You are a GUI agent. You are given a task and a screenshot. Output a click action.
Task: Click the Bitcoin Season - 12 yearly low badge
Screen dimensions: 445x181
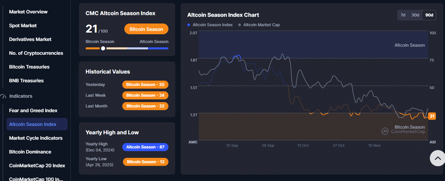pyautogui.click(x=146, y=162)
